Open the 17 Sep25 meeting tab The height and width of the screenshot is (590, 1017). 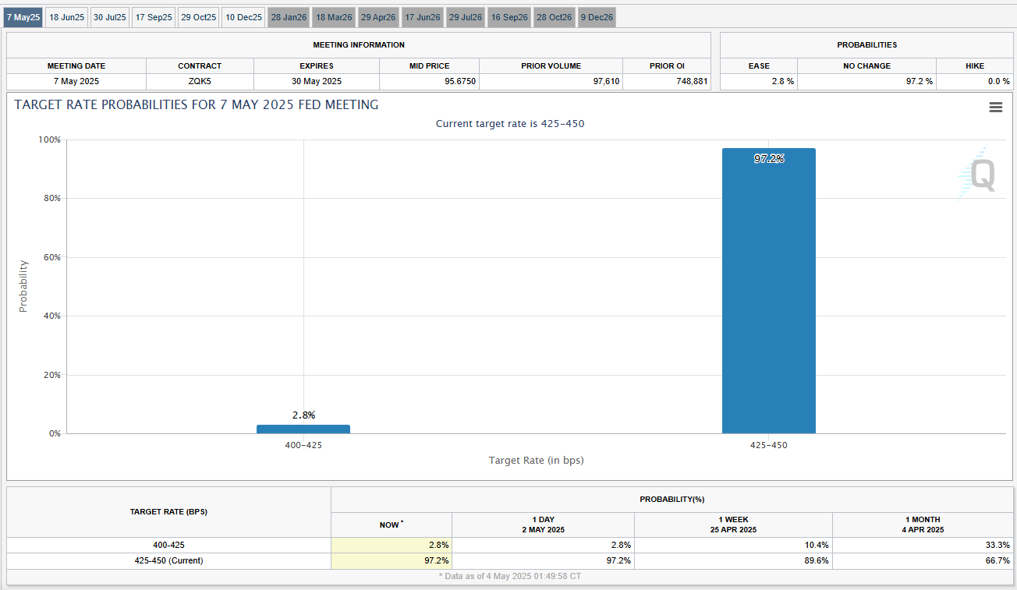click(154, 17)
